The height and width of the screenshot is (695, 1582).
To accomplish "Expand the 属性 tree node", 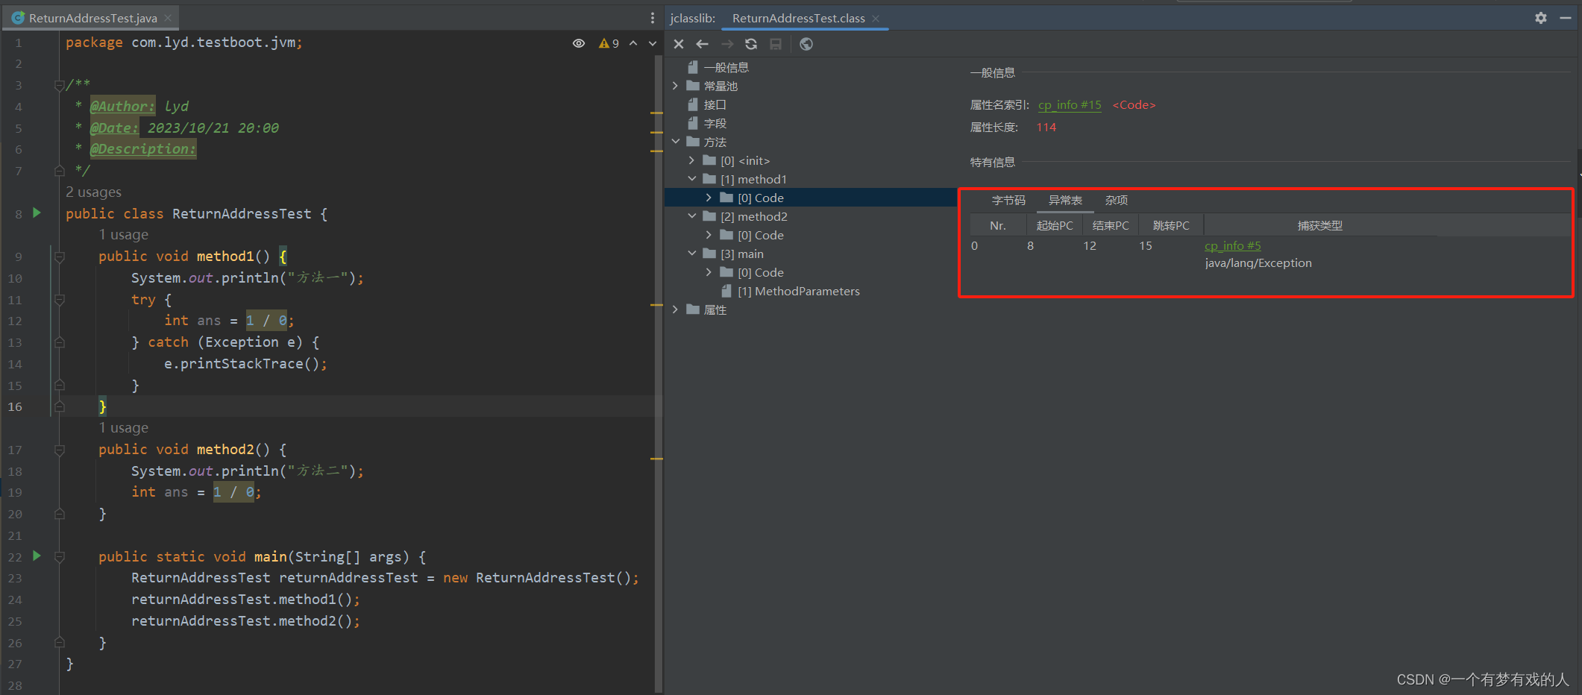I will click(x=676, y=309).
